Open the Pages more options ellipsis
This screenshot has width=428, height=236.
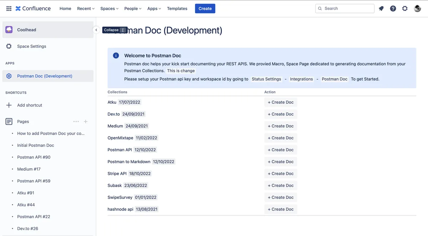[x=76, y=122]
